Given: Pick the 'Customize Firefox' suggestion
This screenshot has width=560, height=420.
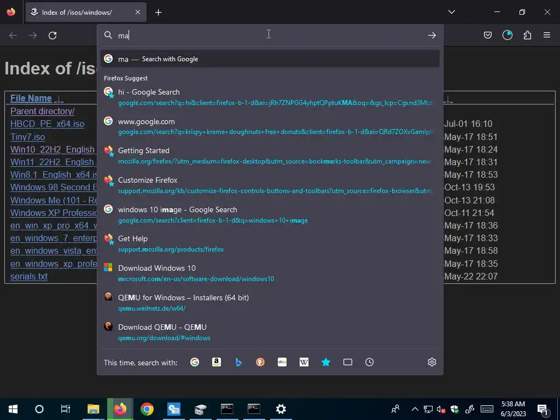Looking at the screenshot, I should point(270,185).
